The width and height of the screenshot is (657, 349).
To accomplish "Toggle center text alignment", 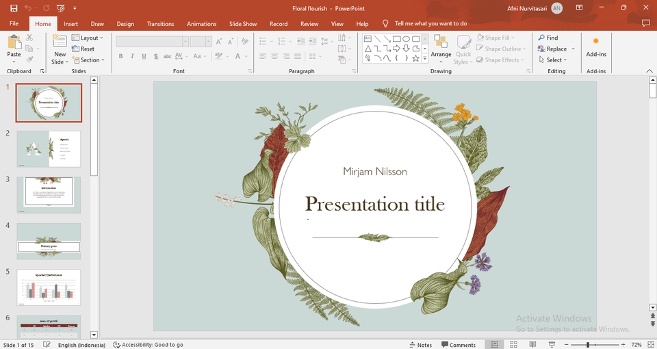I will click(274, 55).
